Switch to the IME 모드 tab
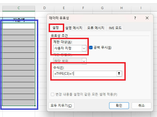 [x=115, y=28]
